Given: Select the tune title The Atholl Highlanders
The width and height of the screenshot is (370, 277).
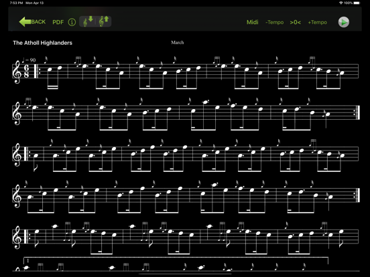Looking at the screenshot, I should pos(42,43).
